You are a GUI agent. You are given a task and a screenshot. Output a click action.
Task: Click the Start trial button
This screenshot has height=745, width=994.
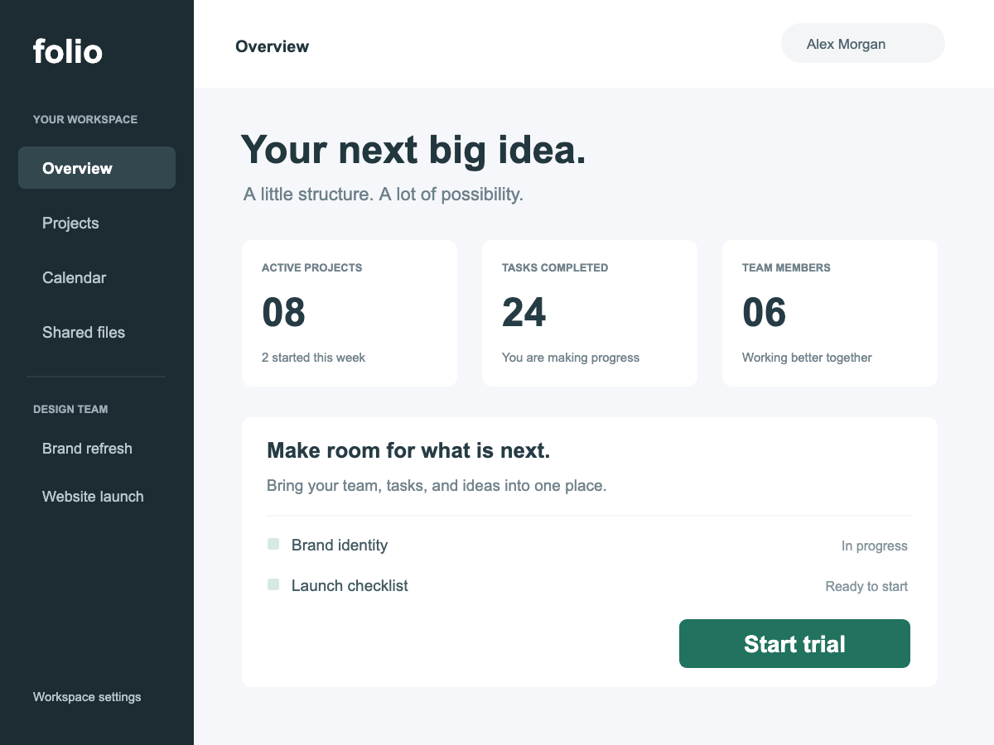(794, 643)
